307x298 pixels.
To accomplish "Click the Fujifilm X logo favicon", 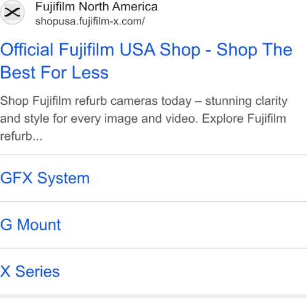I will click(12, 12).
